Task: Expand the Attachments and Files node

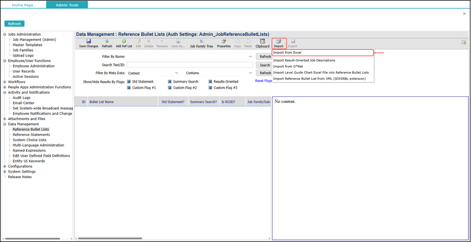Action: coord(5,119)
